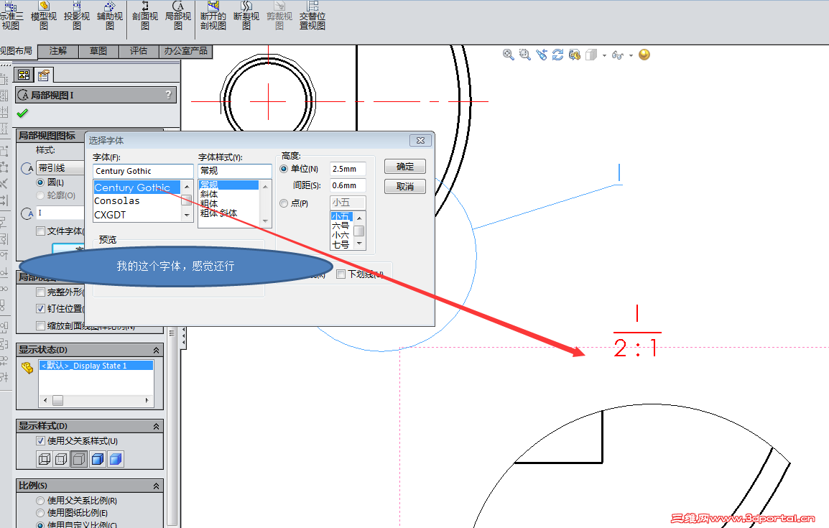The width and height of the screenshot is (829, 528).
Task: Collapse the 显示样式(D) section
Action: pos(157,426)
